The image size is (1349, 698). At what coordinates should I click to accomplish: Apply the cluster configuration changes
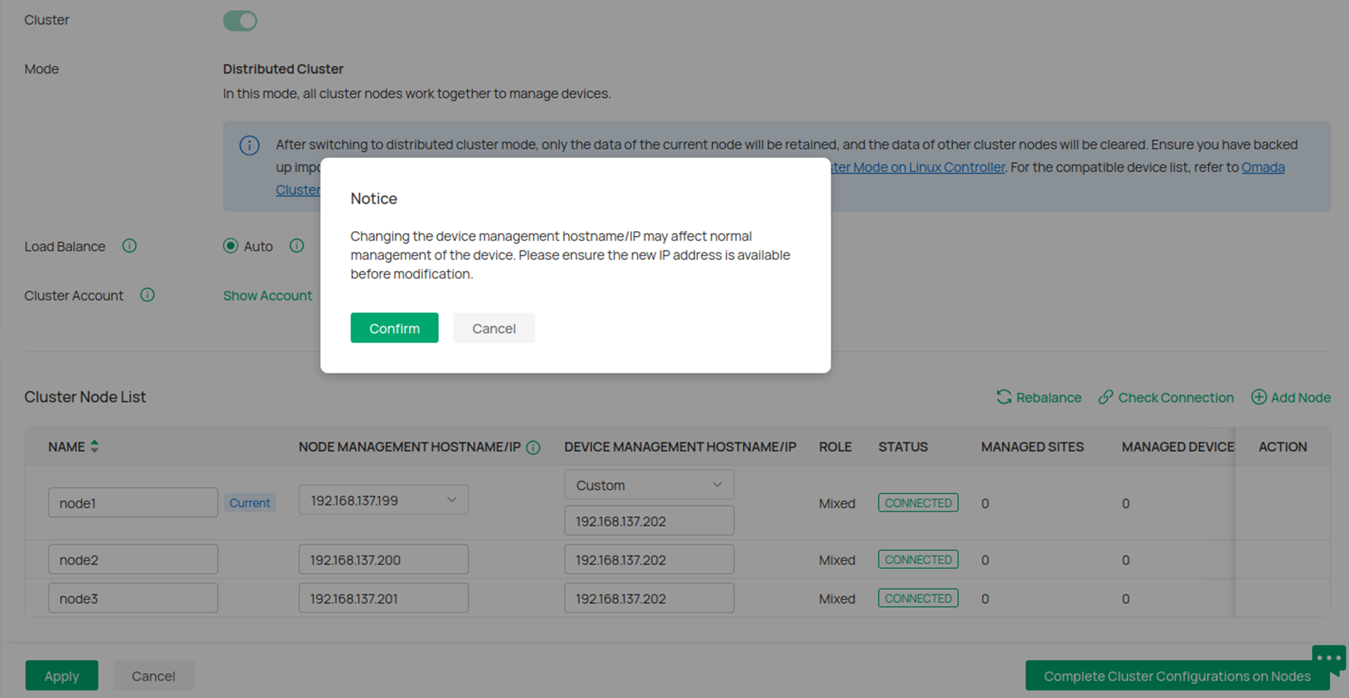coord(61,676)
